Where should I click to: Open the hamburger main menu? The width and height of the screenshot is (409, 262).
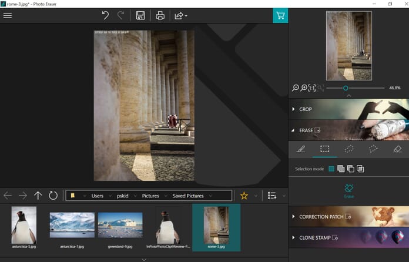tap(8, 15)
